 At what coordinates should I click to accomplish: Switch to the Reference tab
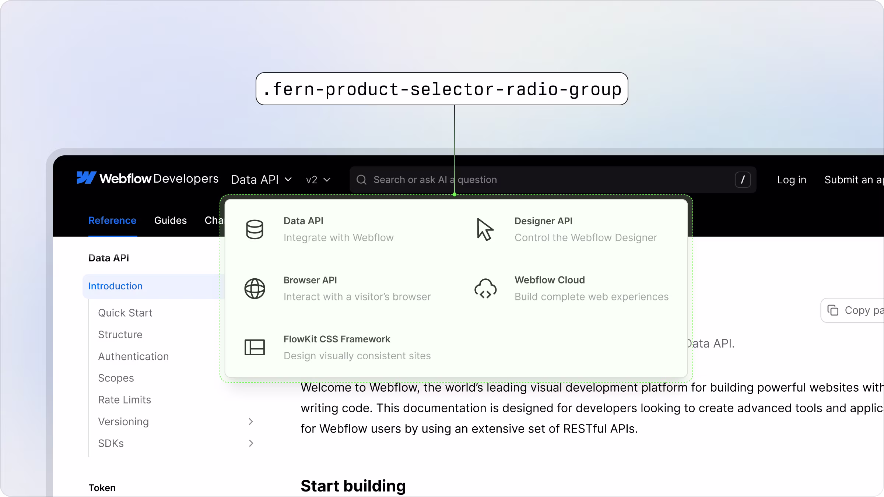pos(112,220)
